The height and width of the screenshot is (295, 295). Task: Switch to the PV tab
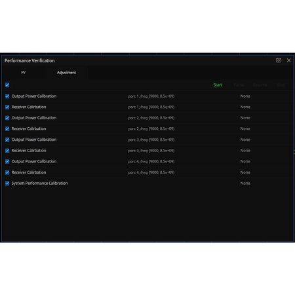coord(24,72)
